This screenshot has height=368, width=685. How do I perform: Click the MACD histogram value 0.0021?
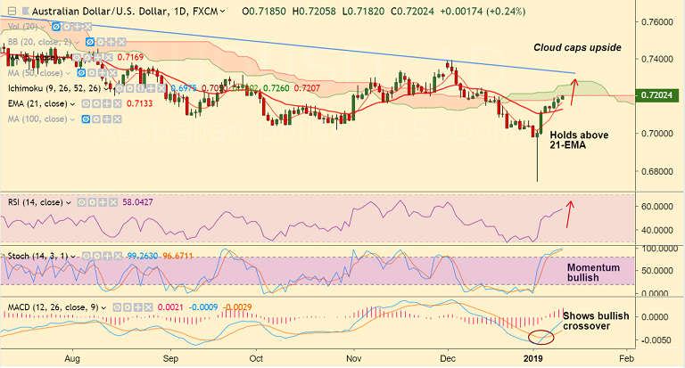point(170,307)
